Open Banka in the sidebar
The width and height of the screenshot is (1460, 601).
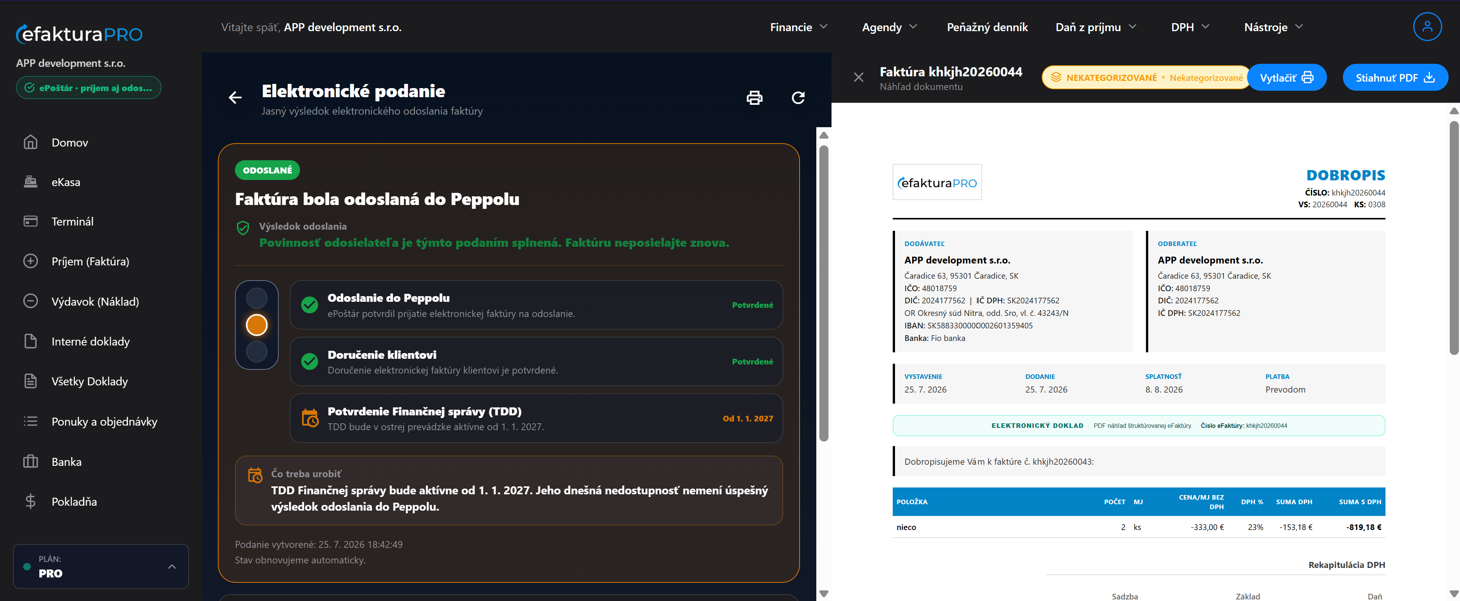pos(66,462)
